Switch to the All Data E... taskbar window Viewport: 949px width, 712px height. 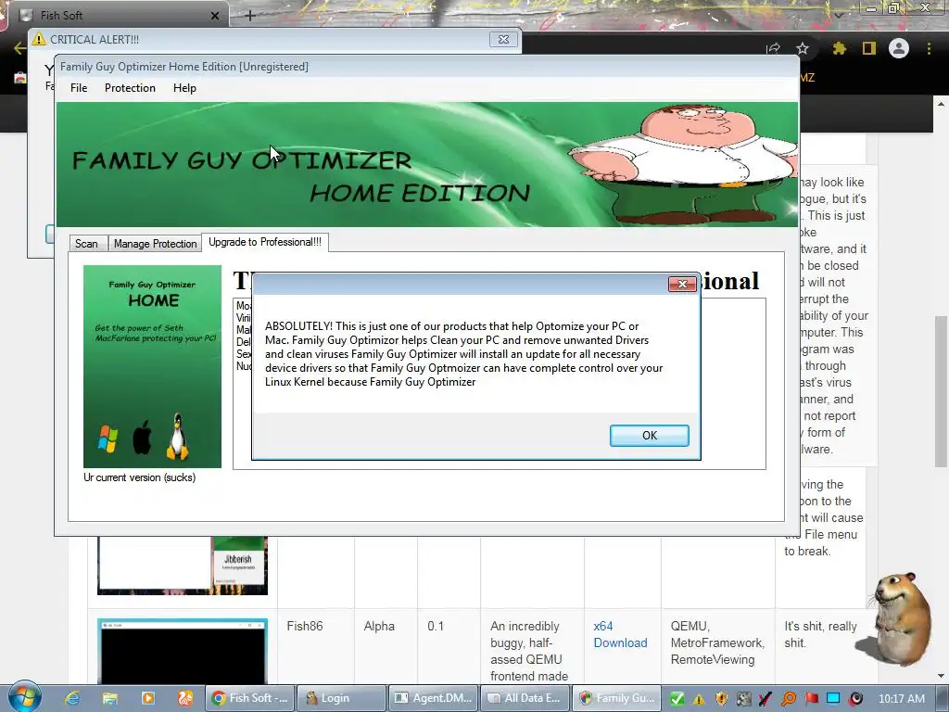coord(525,698)
